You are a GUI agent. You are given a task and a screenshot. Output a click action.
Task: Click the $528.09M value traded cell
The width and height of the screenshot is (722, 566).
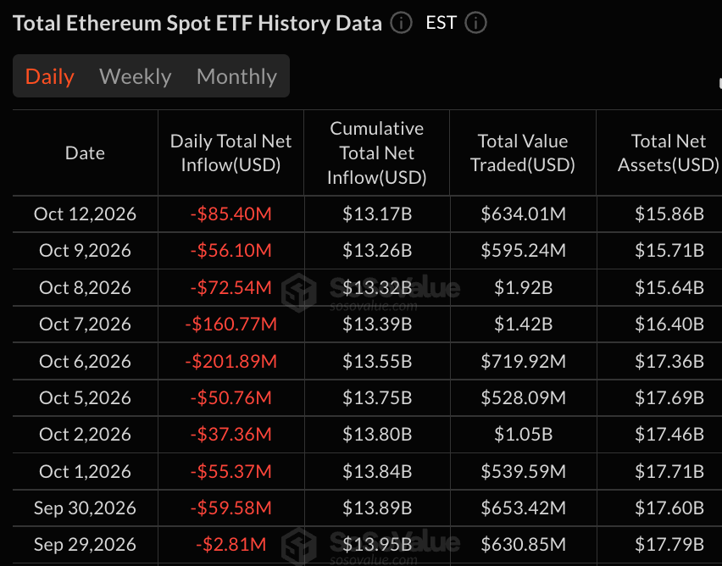(523, 397)
